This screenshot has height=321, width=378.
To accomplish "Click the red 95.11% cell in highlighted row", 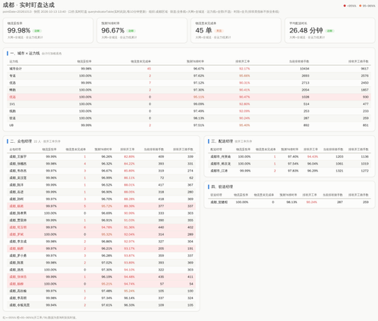I will [x=199, y=97].
